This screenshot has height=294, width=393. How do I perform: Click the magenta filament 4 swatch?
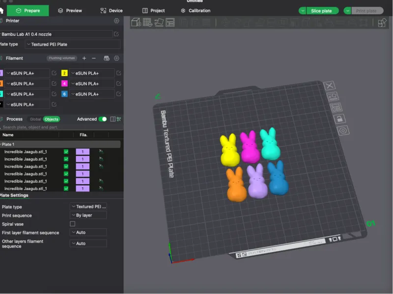click(64, 83)
